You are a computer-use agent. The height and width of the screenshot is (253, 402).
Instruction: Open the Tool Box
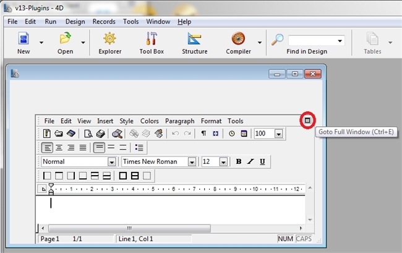(152, 43)
